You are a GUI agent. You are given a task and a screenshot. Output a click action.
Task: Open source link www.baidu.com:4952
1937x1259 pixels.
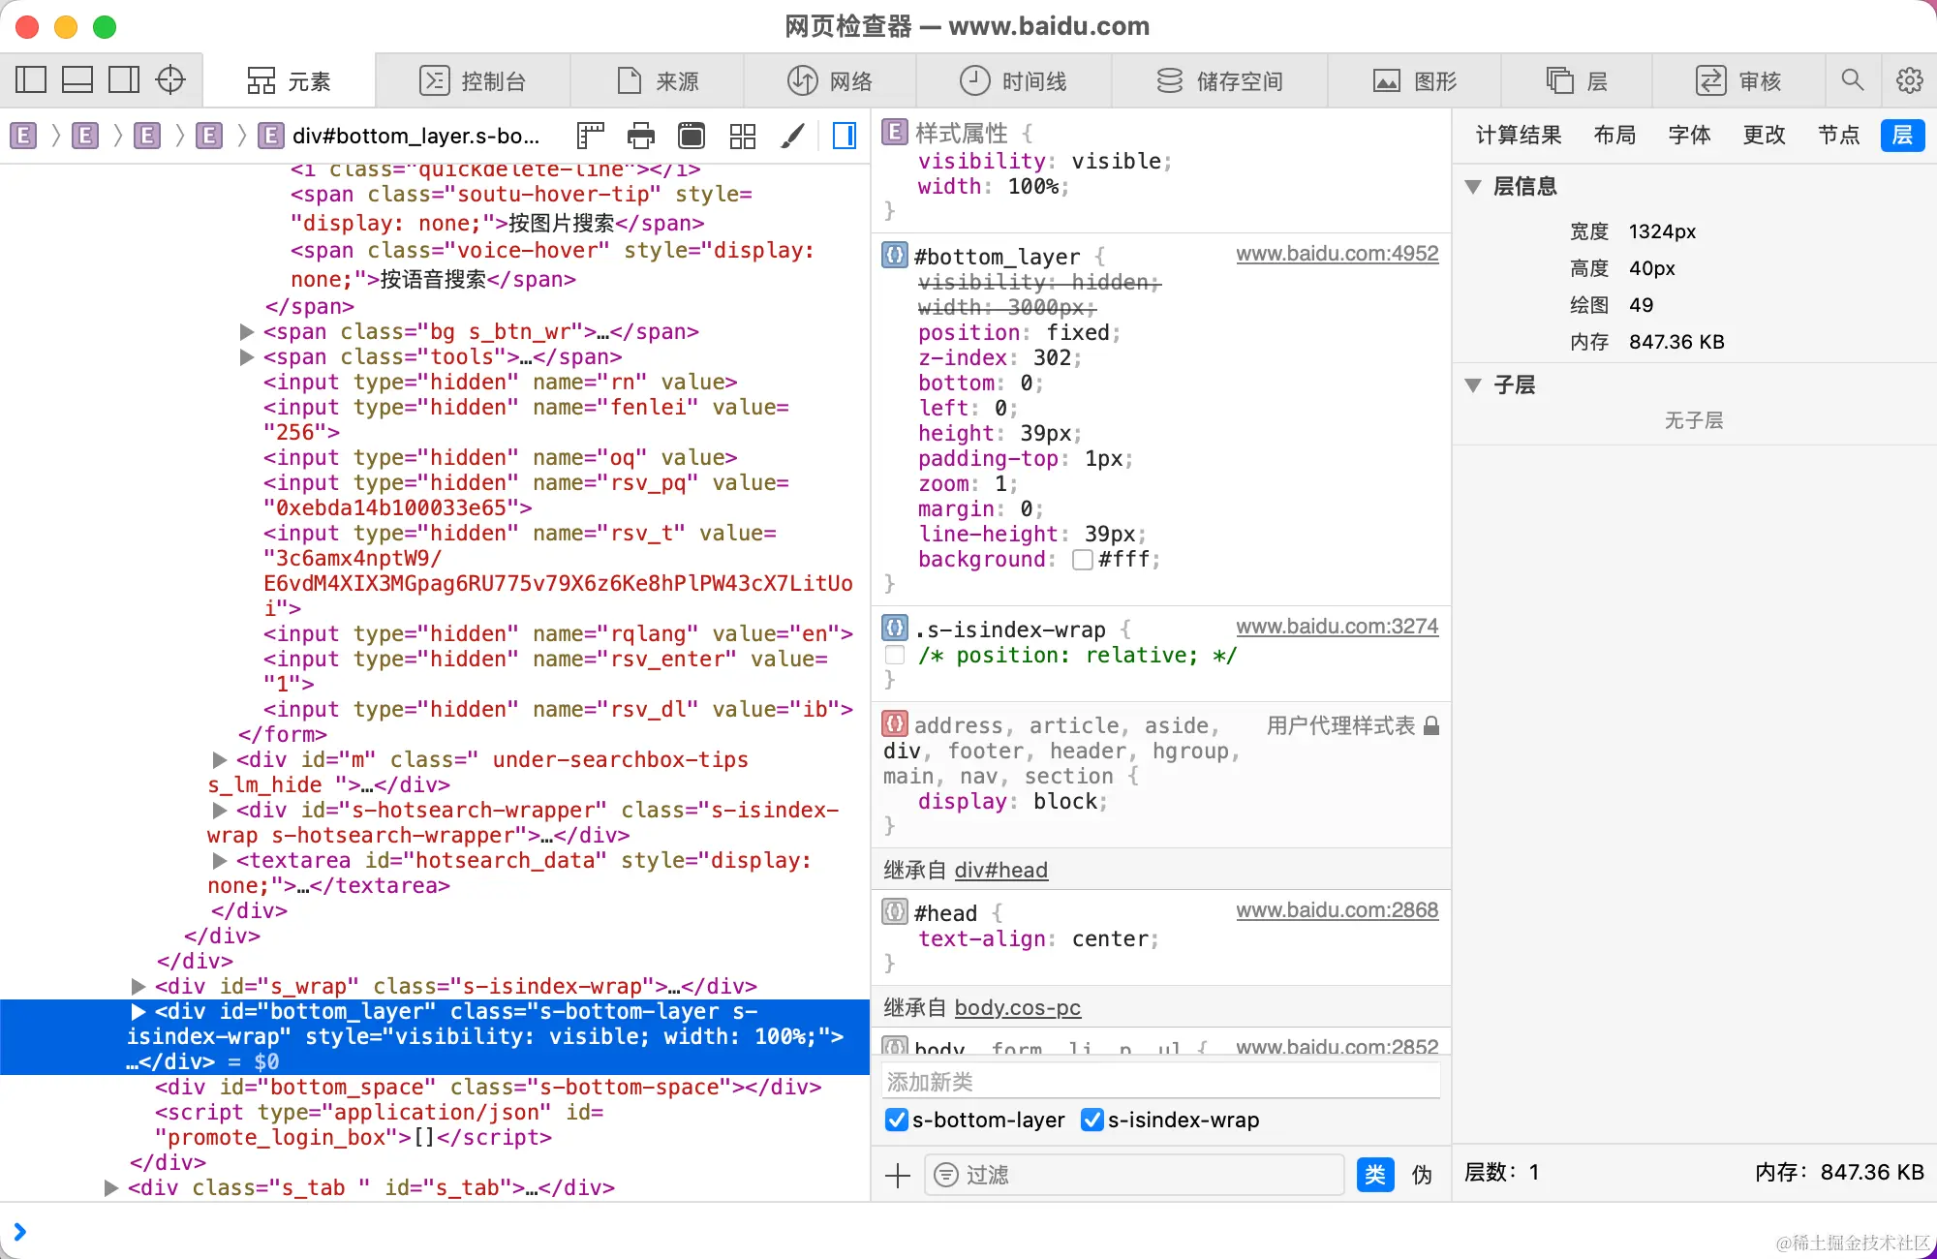(1337, 254)
